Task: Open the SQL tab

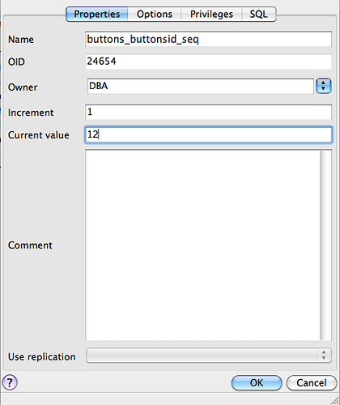Action: (x=258, y=14)
